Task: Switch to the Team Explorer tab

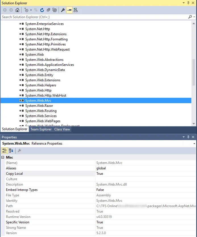Action: pos(41,129)
